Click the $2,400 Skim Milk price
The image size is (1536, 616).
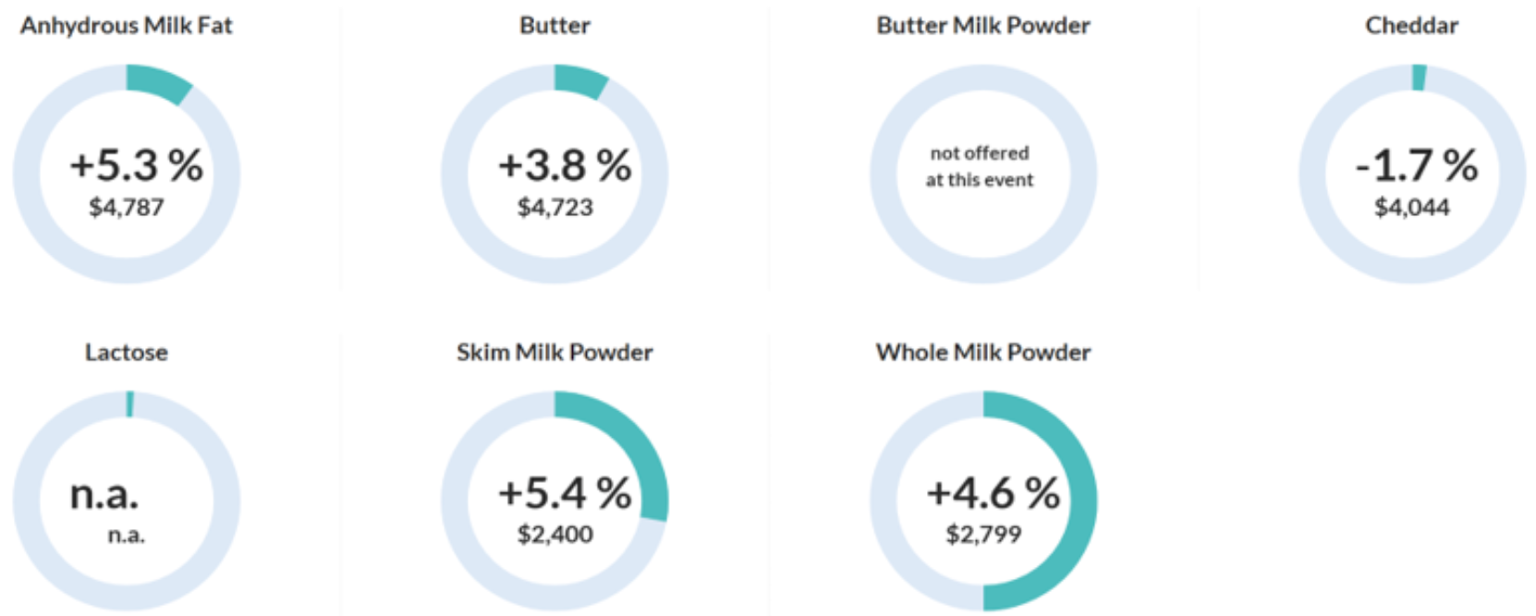pos(555,534)
